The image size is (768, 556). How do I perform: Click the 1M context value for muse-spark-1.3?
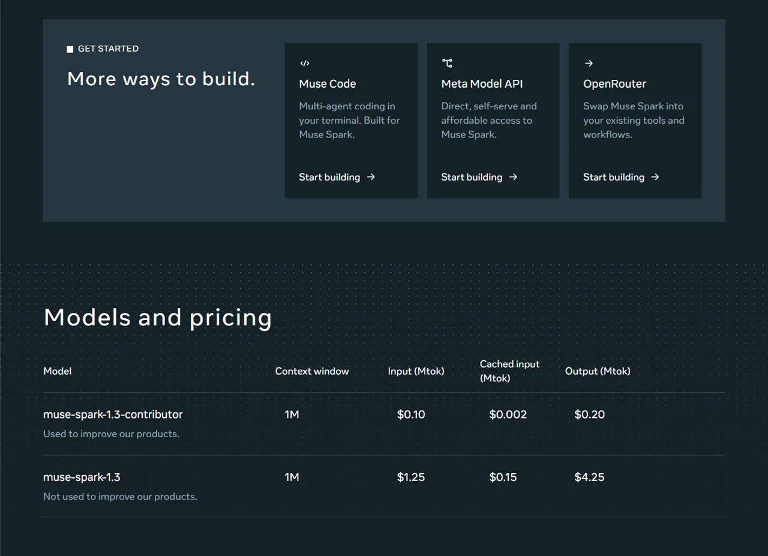[x=292, y=477]
